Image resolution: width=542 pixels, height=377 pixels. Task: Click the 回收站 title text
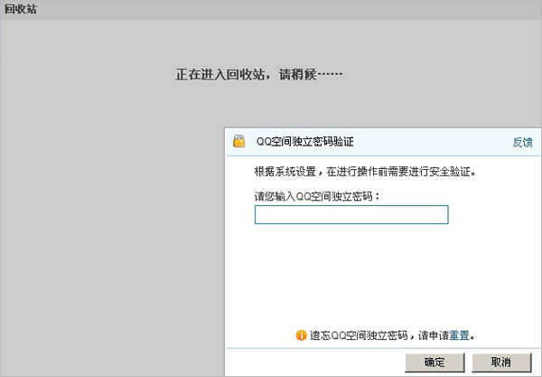tap(21, 9)
